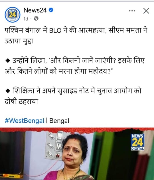This screenshot has height=180, width=154.
Task: Click the News 24 Digital logo on image
Action: (137, 142)
